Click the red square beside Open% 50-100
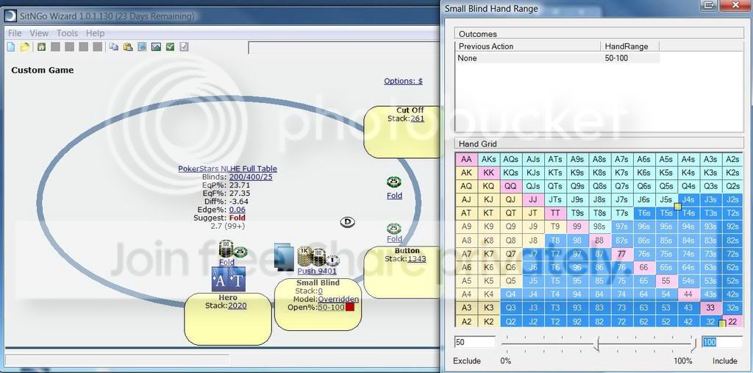This screenshot has height=373, width=753. tap(349, 307)
